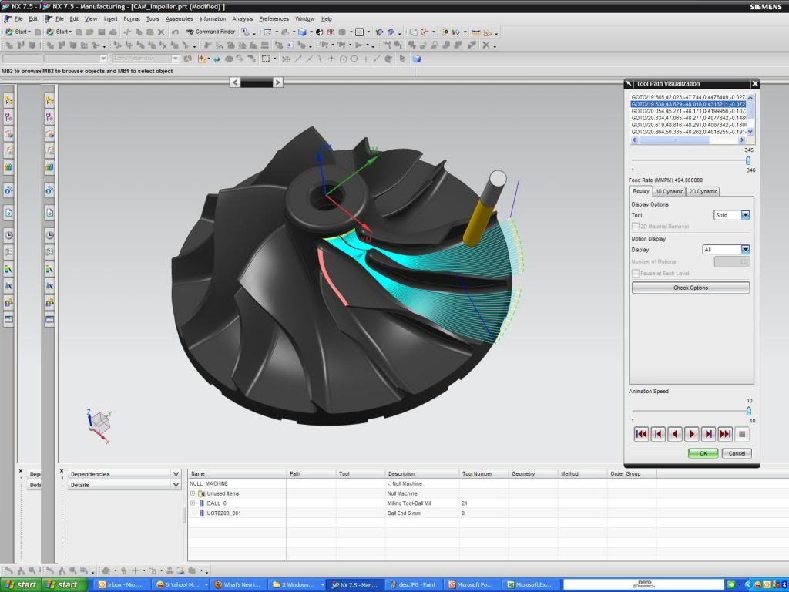Click the Tool Number column header
789x592 pixels.
[483, 474]
